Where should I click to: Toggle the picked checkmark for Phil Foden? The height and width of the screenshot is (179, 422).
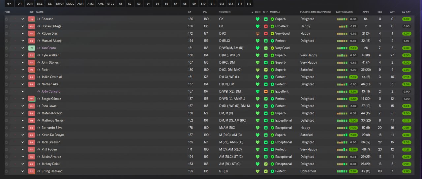(6, 150)
